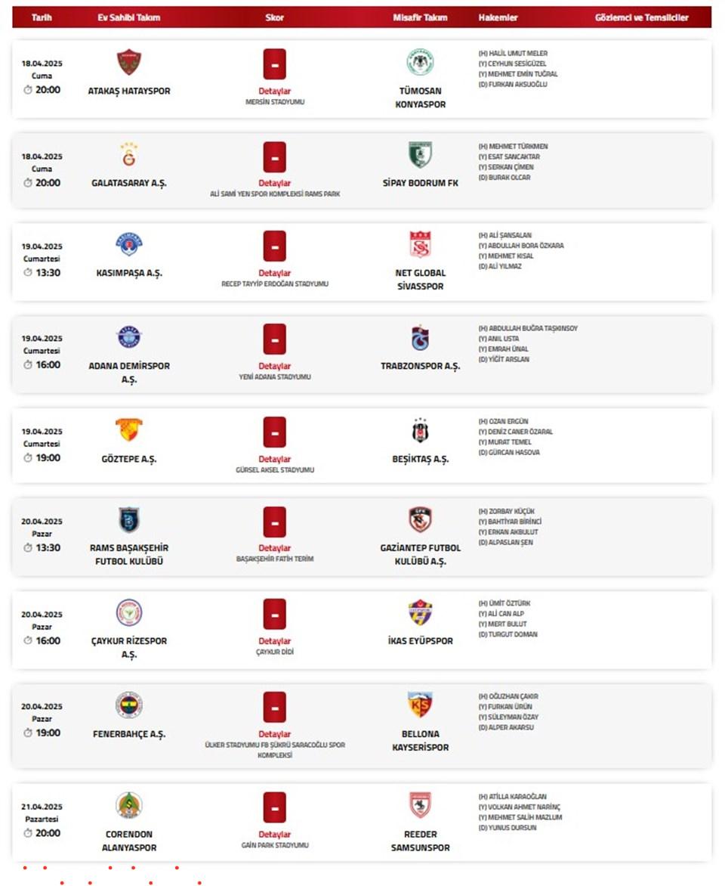Click the Samsunspor club crest
The height and width of the screenshot is (886, 725).
tap(420, 805)
